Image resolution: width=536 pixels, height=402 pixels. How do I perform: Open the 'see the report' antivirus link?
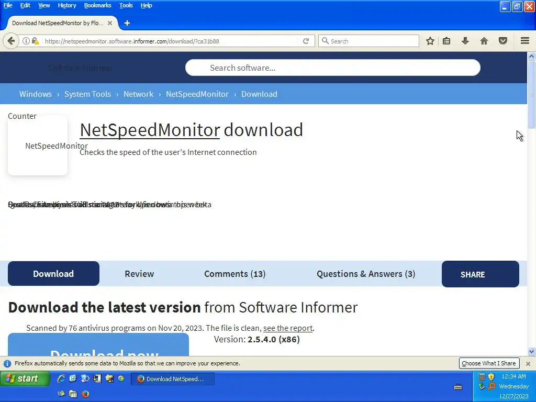288,328
